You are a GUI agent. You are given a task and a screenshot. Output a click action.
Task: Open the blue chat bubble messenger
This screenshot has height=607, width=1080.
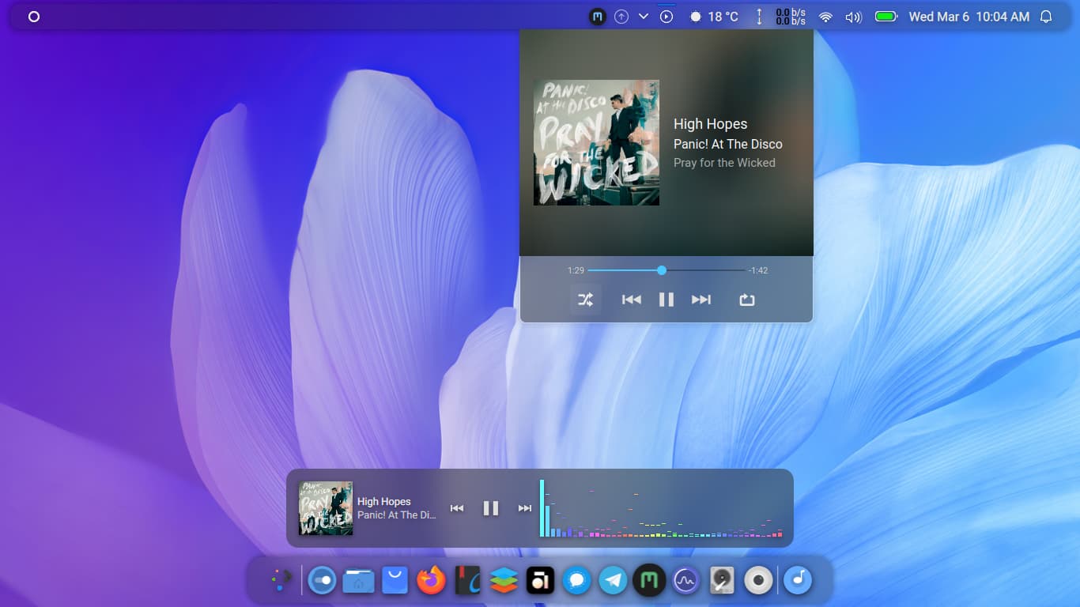point(576,581)
